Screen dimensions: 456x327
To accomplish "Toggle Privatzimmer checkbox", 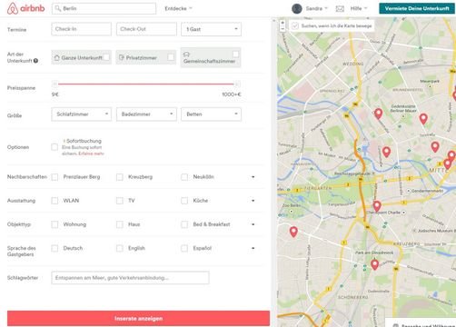I will (x=171, y=57).
